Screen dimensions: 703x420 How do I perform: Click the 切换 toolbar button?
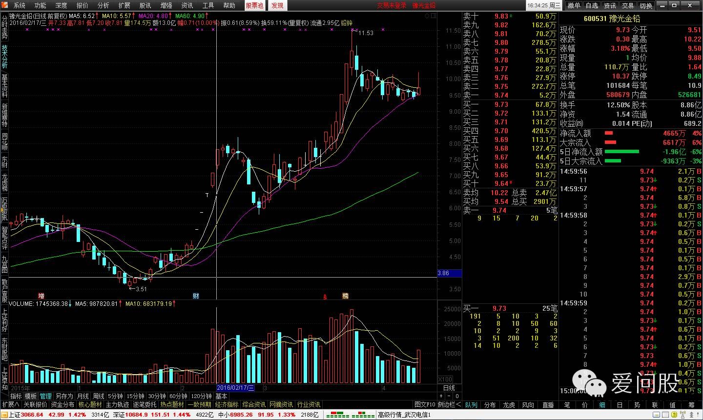[645, 5]
